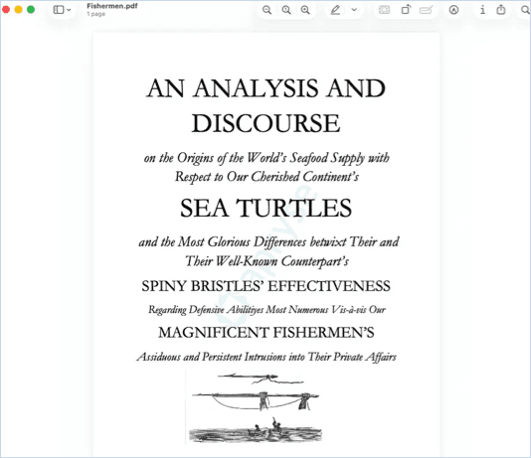Click the 'SEA TURTLES' heading
Screen dimensions: 531x458
tap(265, 208)
